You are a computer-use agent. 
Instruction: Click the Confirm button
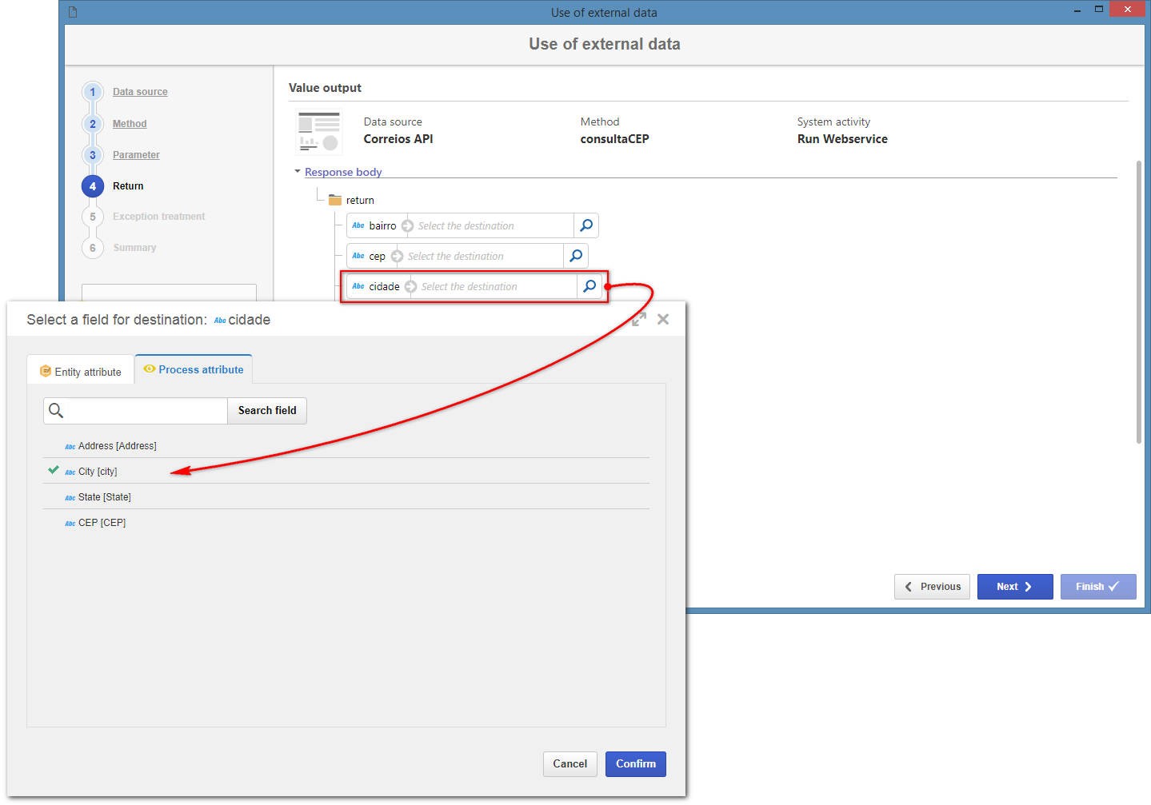click(636, 763)
